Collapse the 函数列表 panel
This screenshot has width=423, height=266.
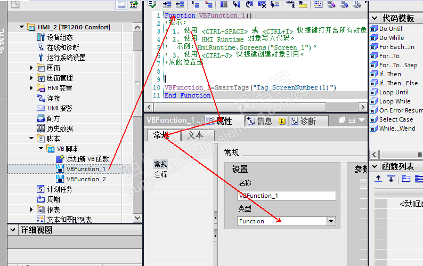pyautogui.click(x=375, y=166)
